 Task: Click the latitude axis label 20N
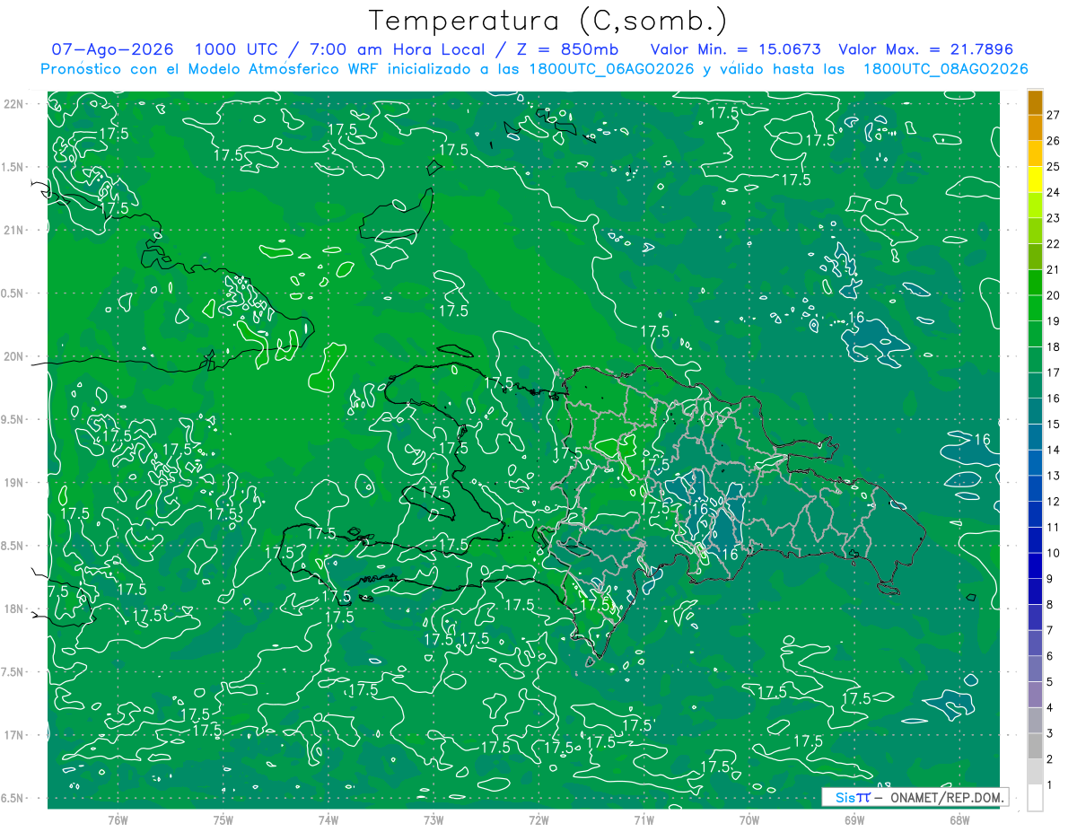click(14, 357)
